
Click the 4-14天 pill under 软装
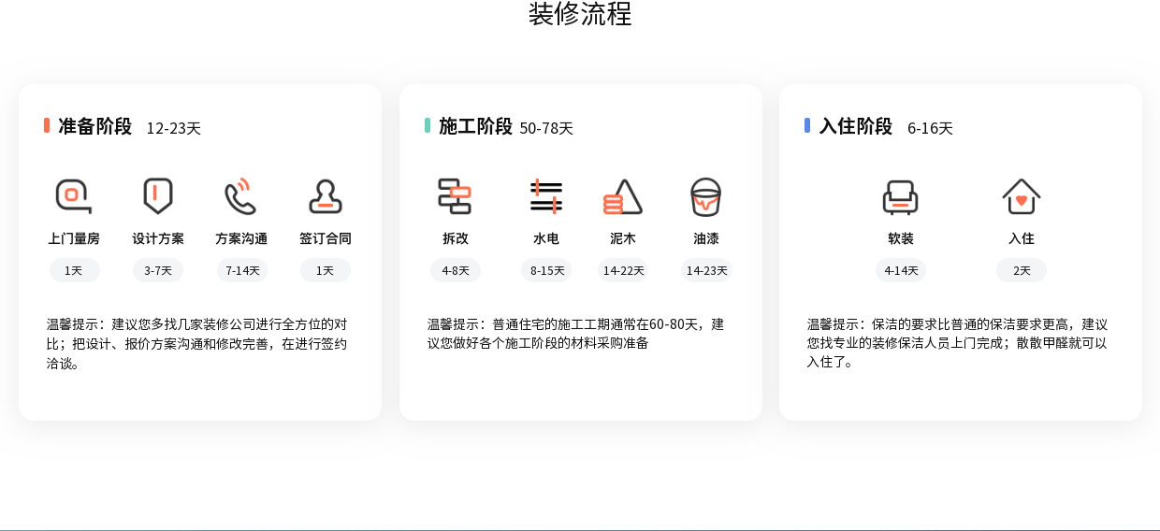click(901, 271)
